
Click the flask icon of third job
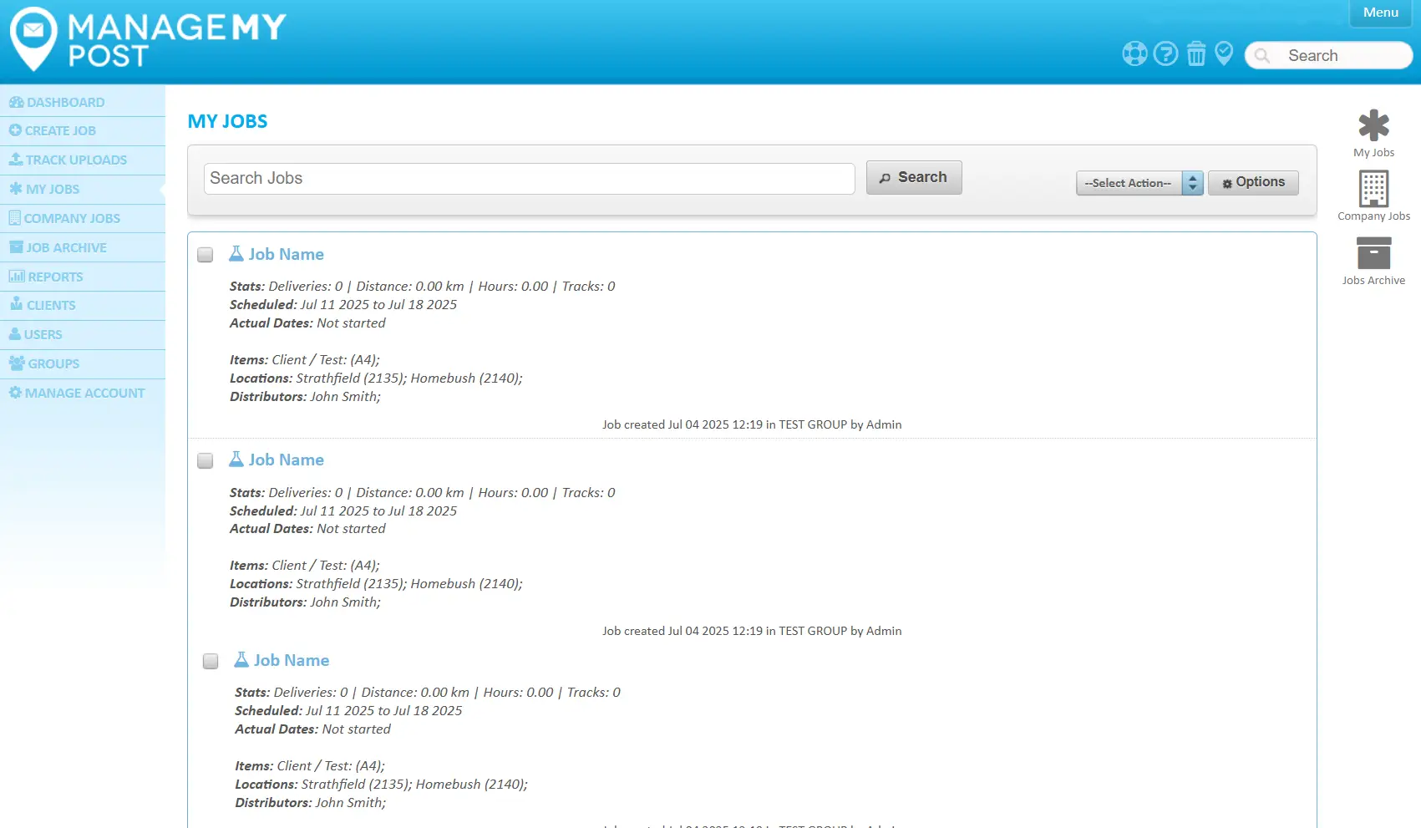click(x=241, y=659)
